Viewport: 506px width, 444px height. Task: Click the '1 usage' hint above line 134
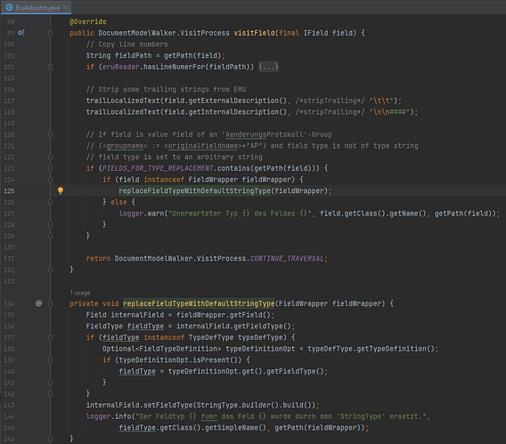pos(80,293)
